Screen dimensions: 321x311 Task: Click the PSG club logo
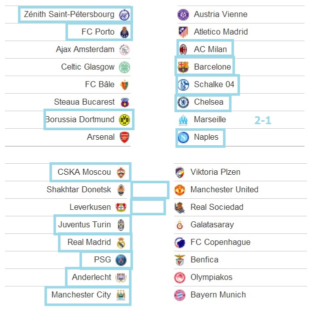pos(121,260)
